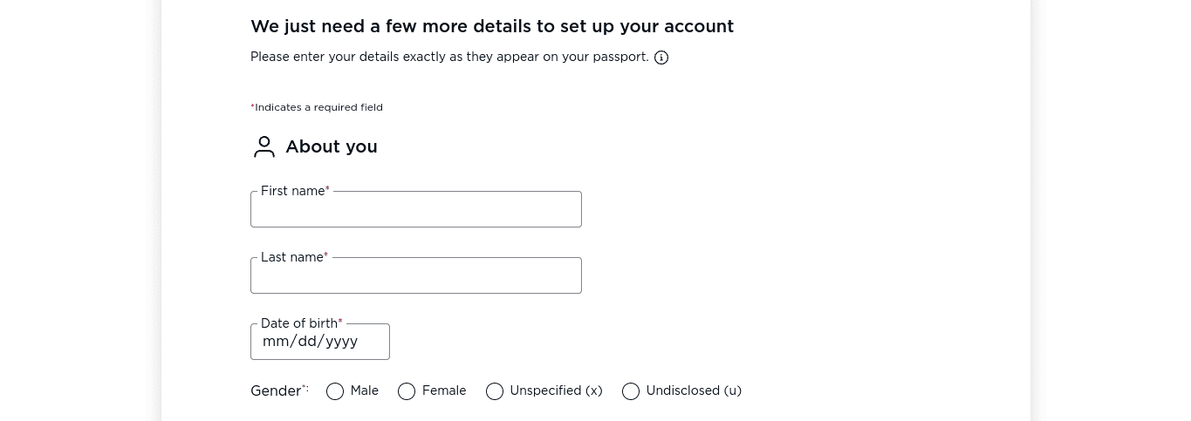This screenshot has width=1191, height=421.
Task: Open the passport details info icon
Action: (661, 58)
